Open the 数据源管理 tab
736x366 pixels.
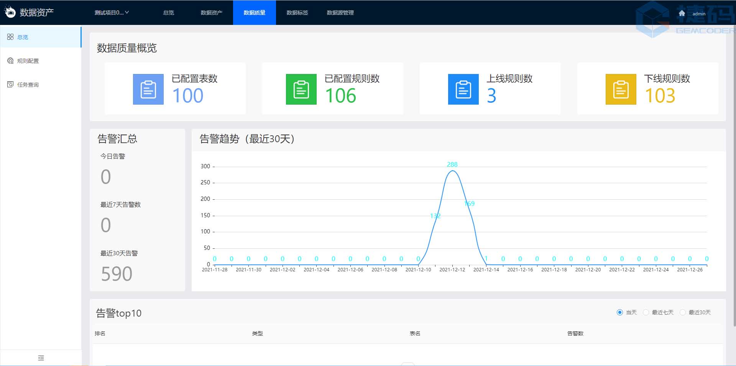click(340, 13)
